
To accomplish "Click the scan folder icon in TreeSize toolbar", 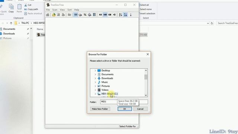I will [x=54, y=15].
